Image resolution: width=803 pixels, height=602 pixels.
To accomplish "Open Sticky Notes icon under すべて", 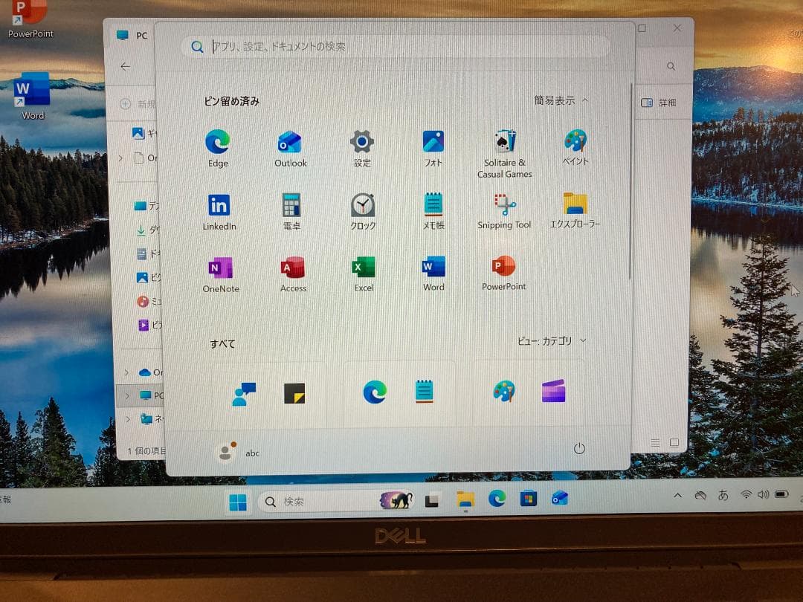I will pyautogui.click(x=294, y=393).
